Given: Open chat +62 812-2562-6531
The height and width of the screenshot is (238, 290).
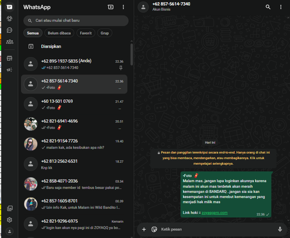Looking at the screenshot, I should (x=74, y=164).
